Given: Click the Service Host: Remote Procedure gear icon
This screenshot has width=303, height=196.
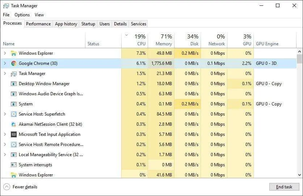Looking at the screenshot, I should (x=13, y=145).
